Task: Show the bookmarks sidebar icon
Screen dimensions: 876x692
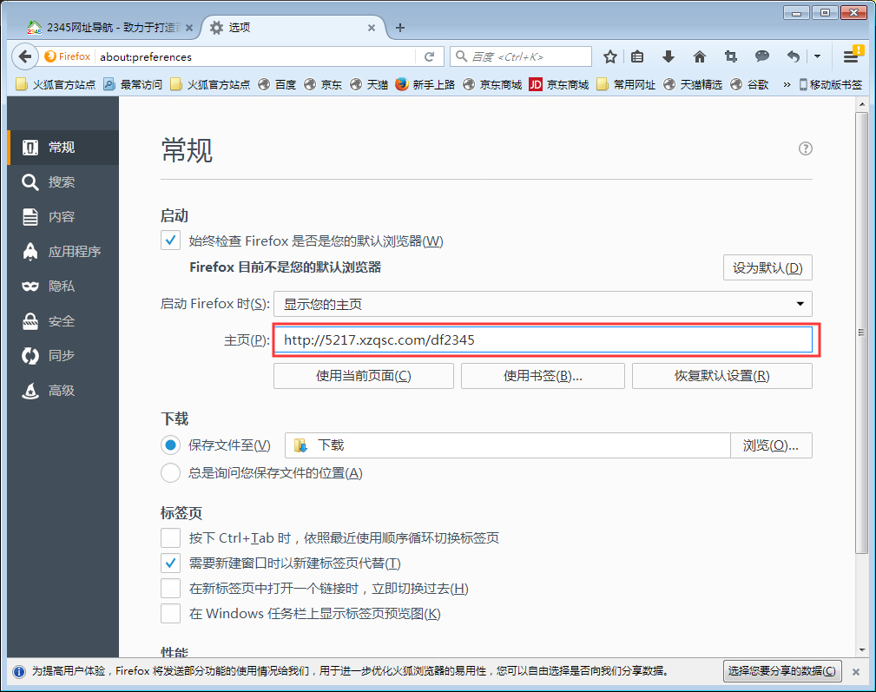Action: 639,56
